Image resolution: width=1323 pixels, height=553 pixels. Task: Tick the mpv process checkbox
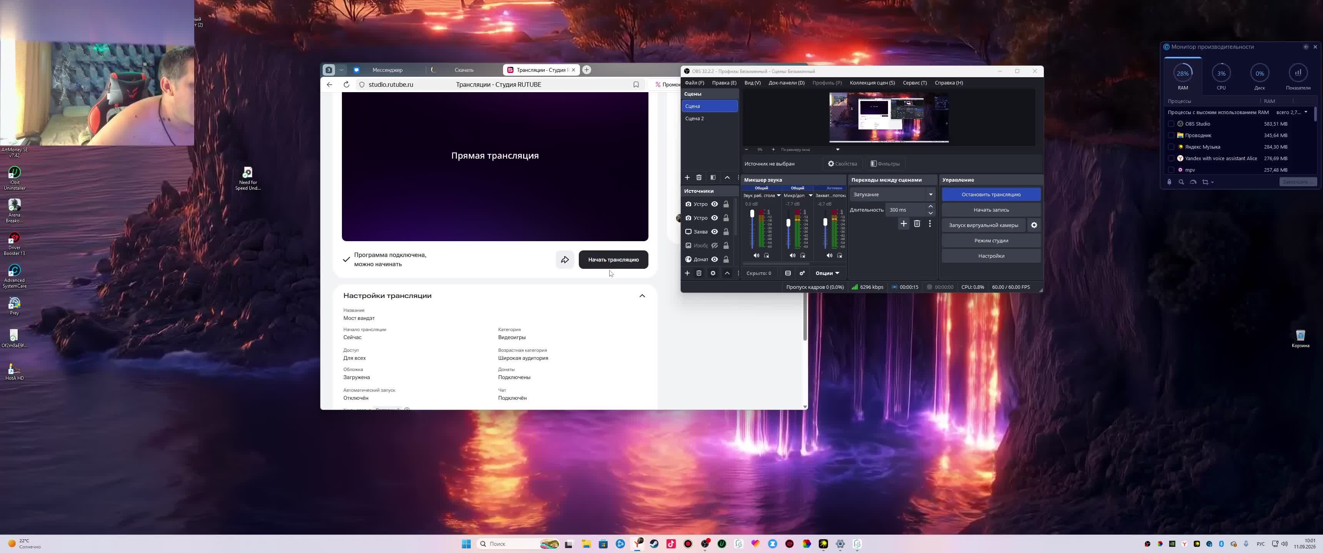(1171, 170)
